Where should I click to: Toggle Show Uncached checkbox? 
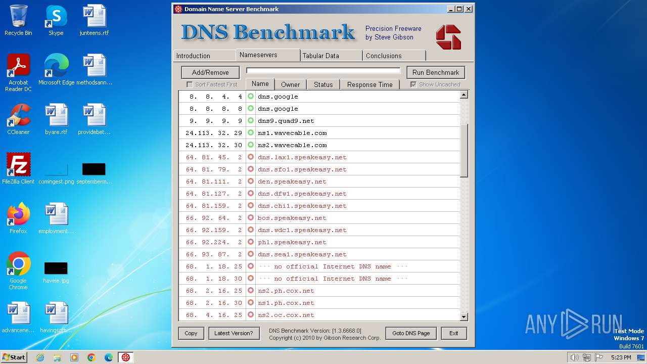tap(413, 84)
